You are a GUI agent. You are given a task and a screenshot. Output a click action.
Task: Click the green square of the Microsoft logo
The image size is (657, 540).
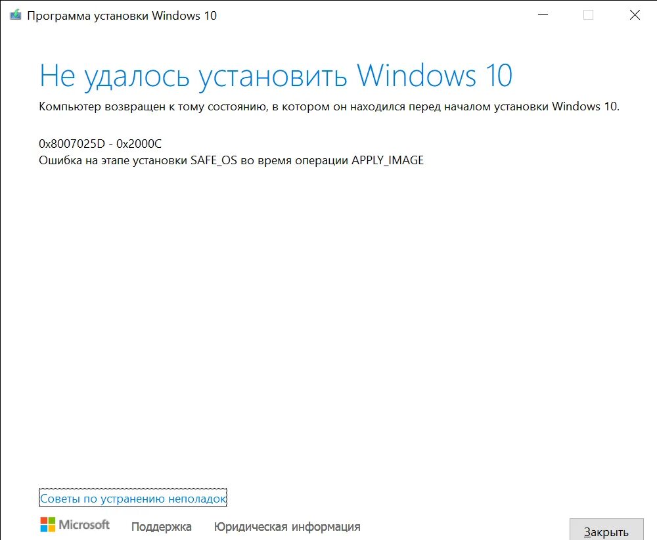pyautogui.click(x=51, y=520)
